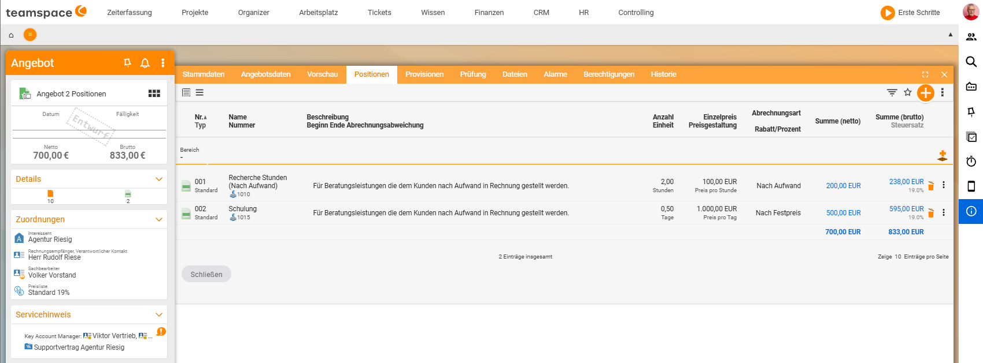
Task: Sort by Nr. column header
Action: [201, 117]
